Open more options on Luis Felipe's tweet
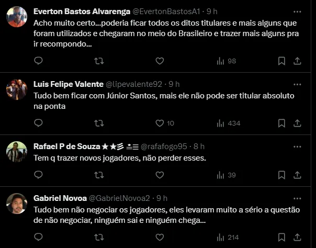 pos(297,84)
